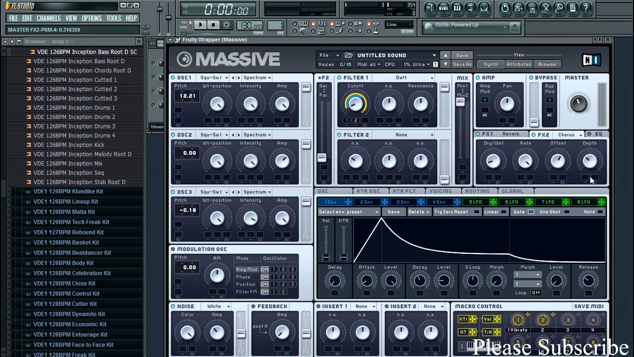The width and height of the screenshot is (634, 357).
Task: Open Filter 2 None type dropdown
Action: pyautogui.click(x=403, y=135)
